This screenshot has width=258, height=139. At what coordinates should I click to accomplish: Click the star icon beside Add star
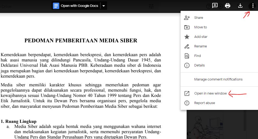click(187, 37)
